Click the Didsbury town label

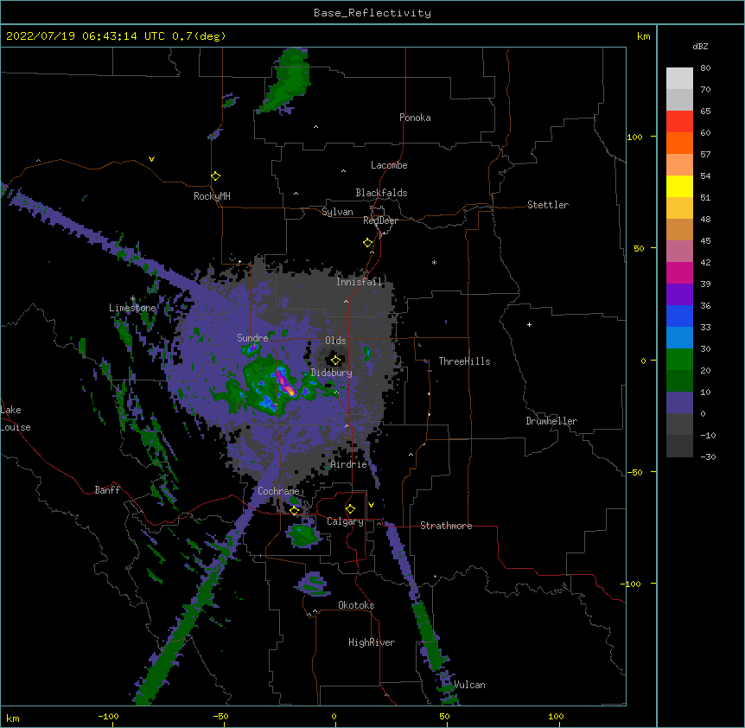[331, 373]
